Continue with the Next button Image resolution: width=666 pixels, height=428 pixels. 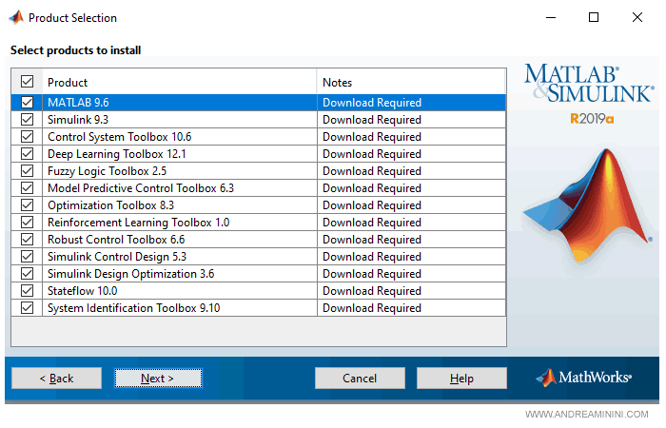[158, 378]
